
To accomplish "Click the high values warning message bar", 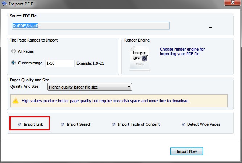I will pos(119,101).
